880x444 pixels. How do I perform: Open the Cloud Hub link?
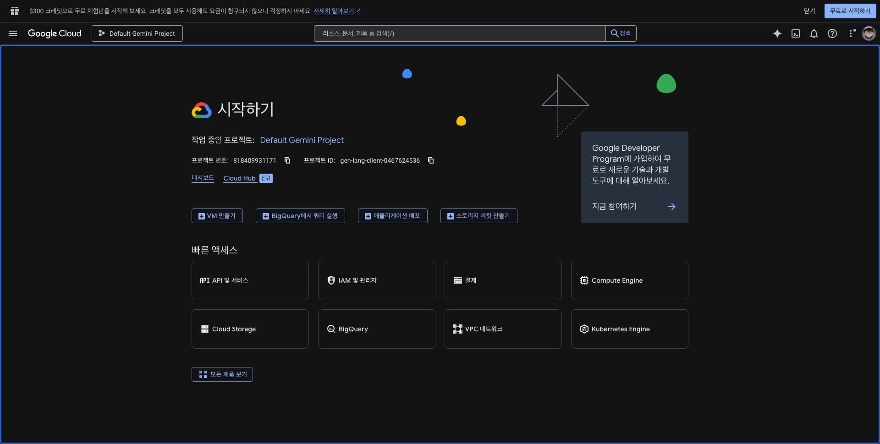click(x=239, y=178)
